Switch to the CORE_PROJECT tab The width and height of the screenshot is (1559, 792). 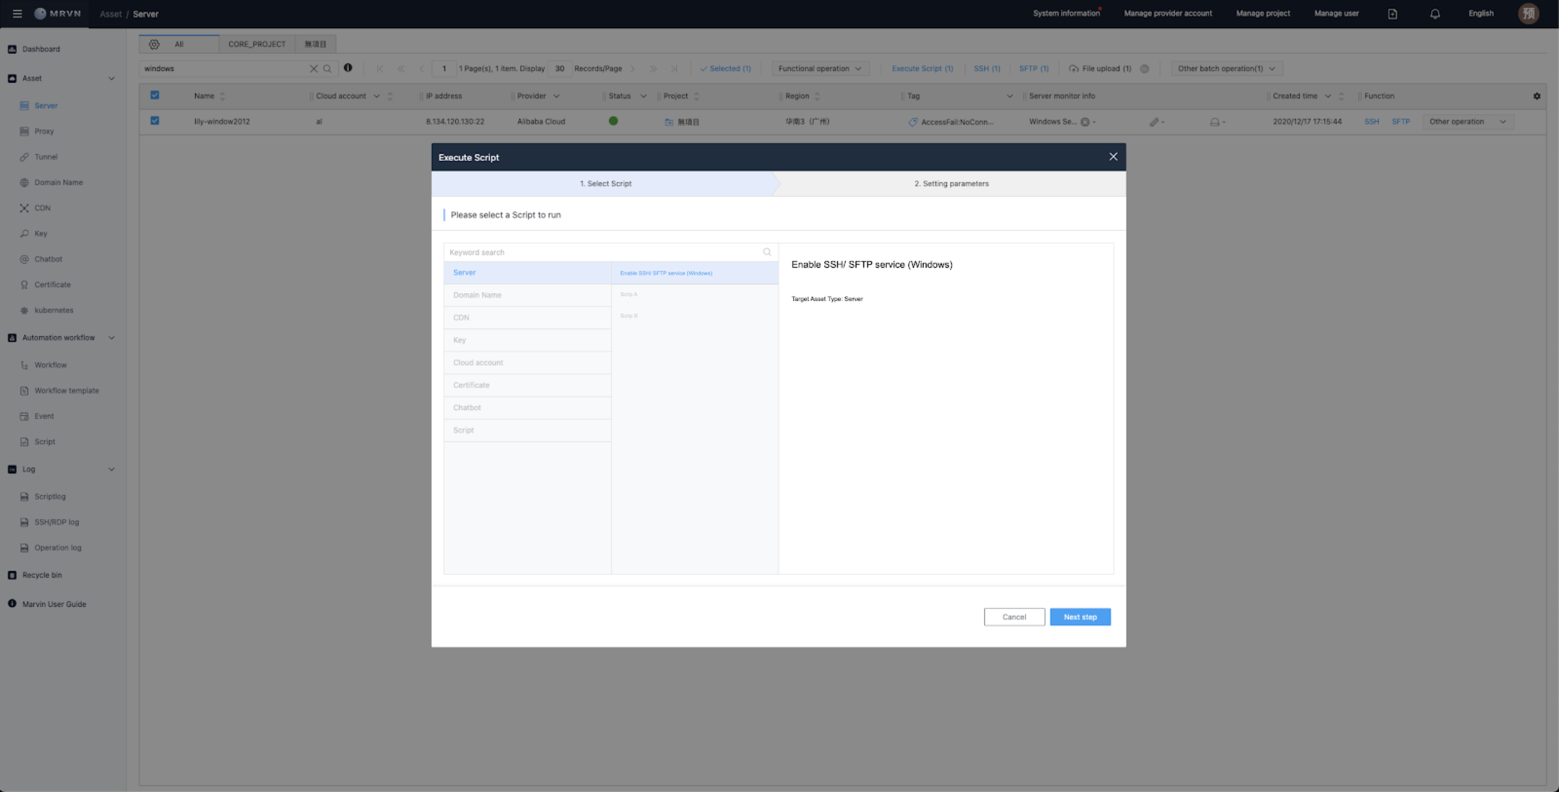257,44
